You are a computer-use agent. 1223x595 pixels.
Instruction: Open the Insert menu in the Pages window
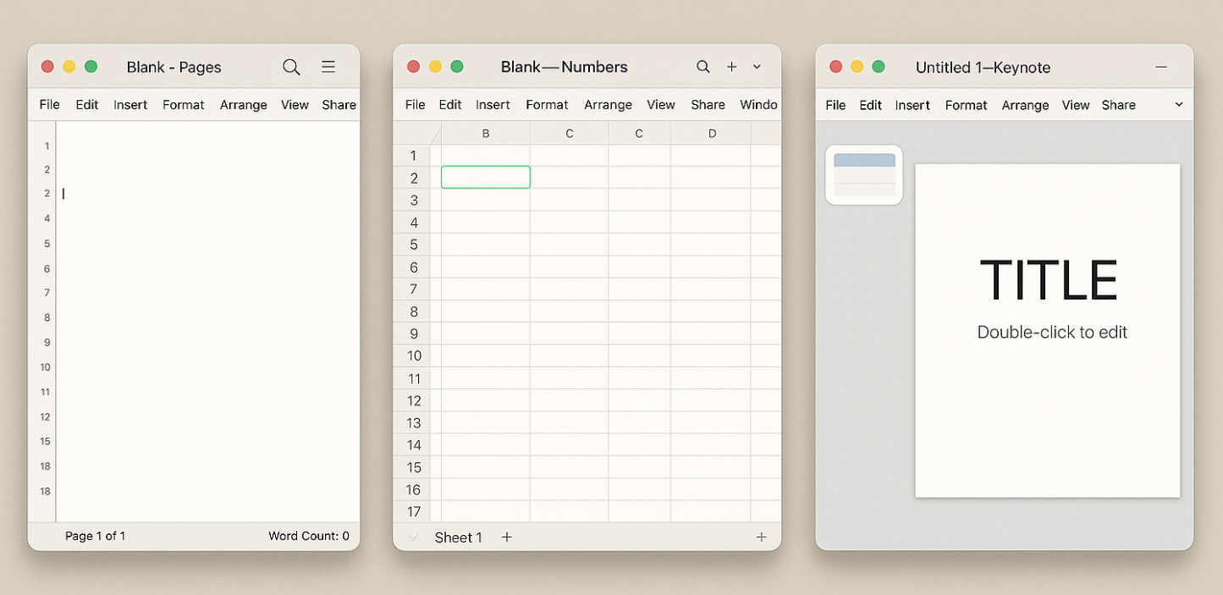coord(130,105)
